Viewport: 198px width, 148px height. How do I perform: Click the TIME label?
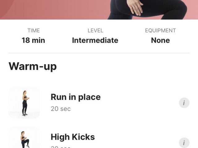tap(34, 31)
